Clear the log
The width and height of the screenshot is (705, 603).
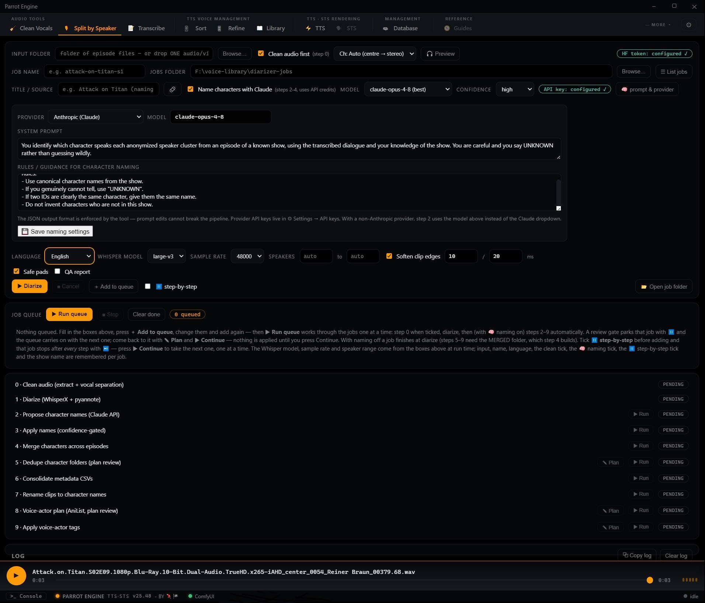click(676, 555)
